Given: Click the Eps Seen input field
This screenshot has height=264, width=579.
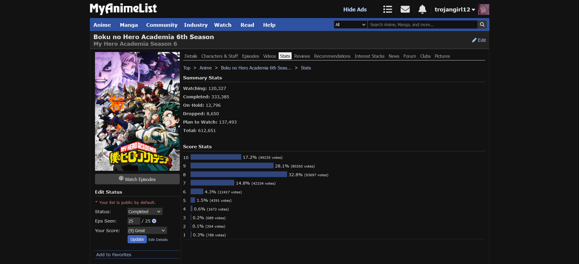Looking at the screenshot, I should coord(134,221).
